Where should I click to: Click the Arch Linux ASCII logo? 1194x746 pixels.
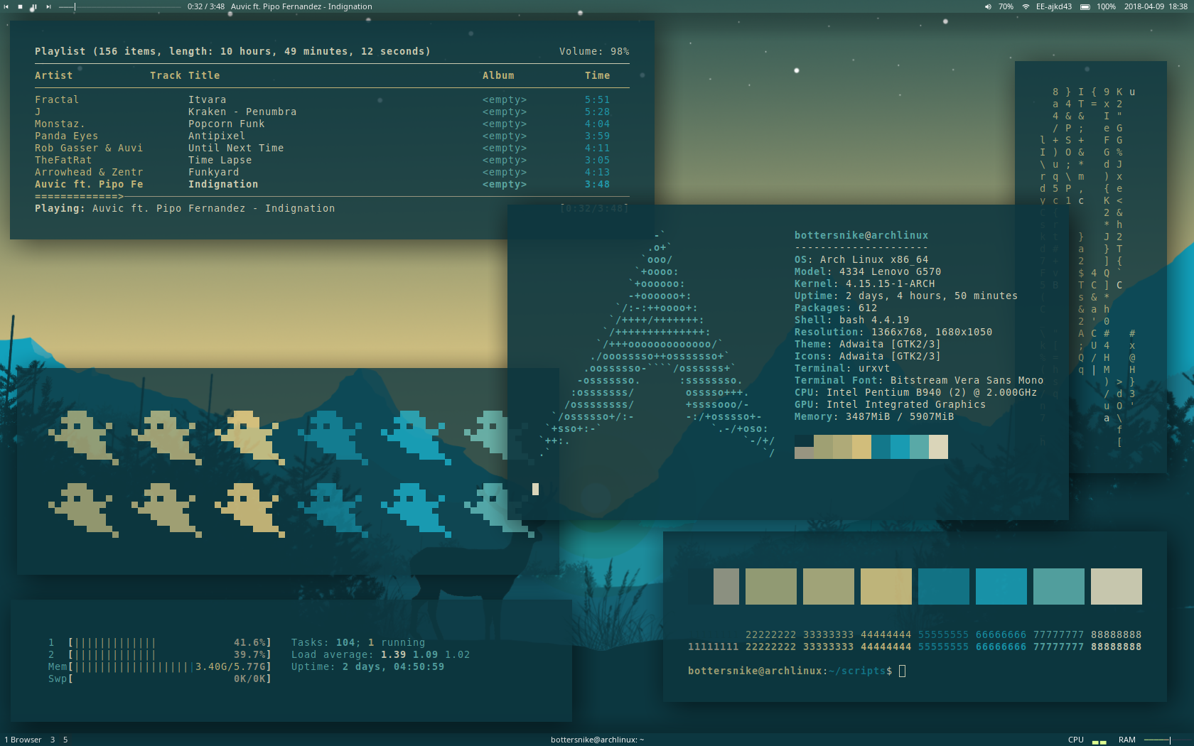tap(657, 343)
